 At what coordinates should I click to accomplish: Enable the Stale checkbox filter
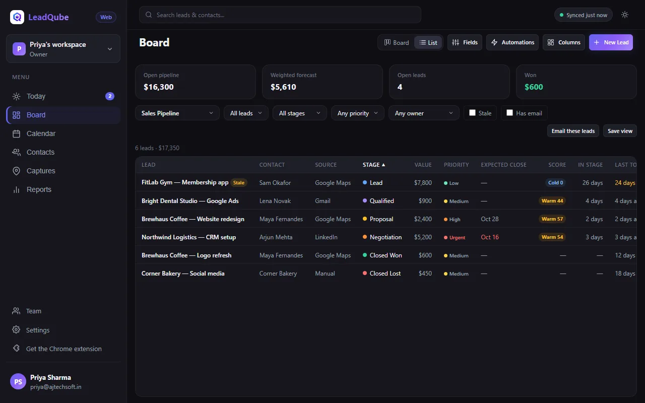[472, 113]
